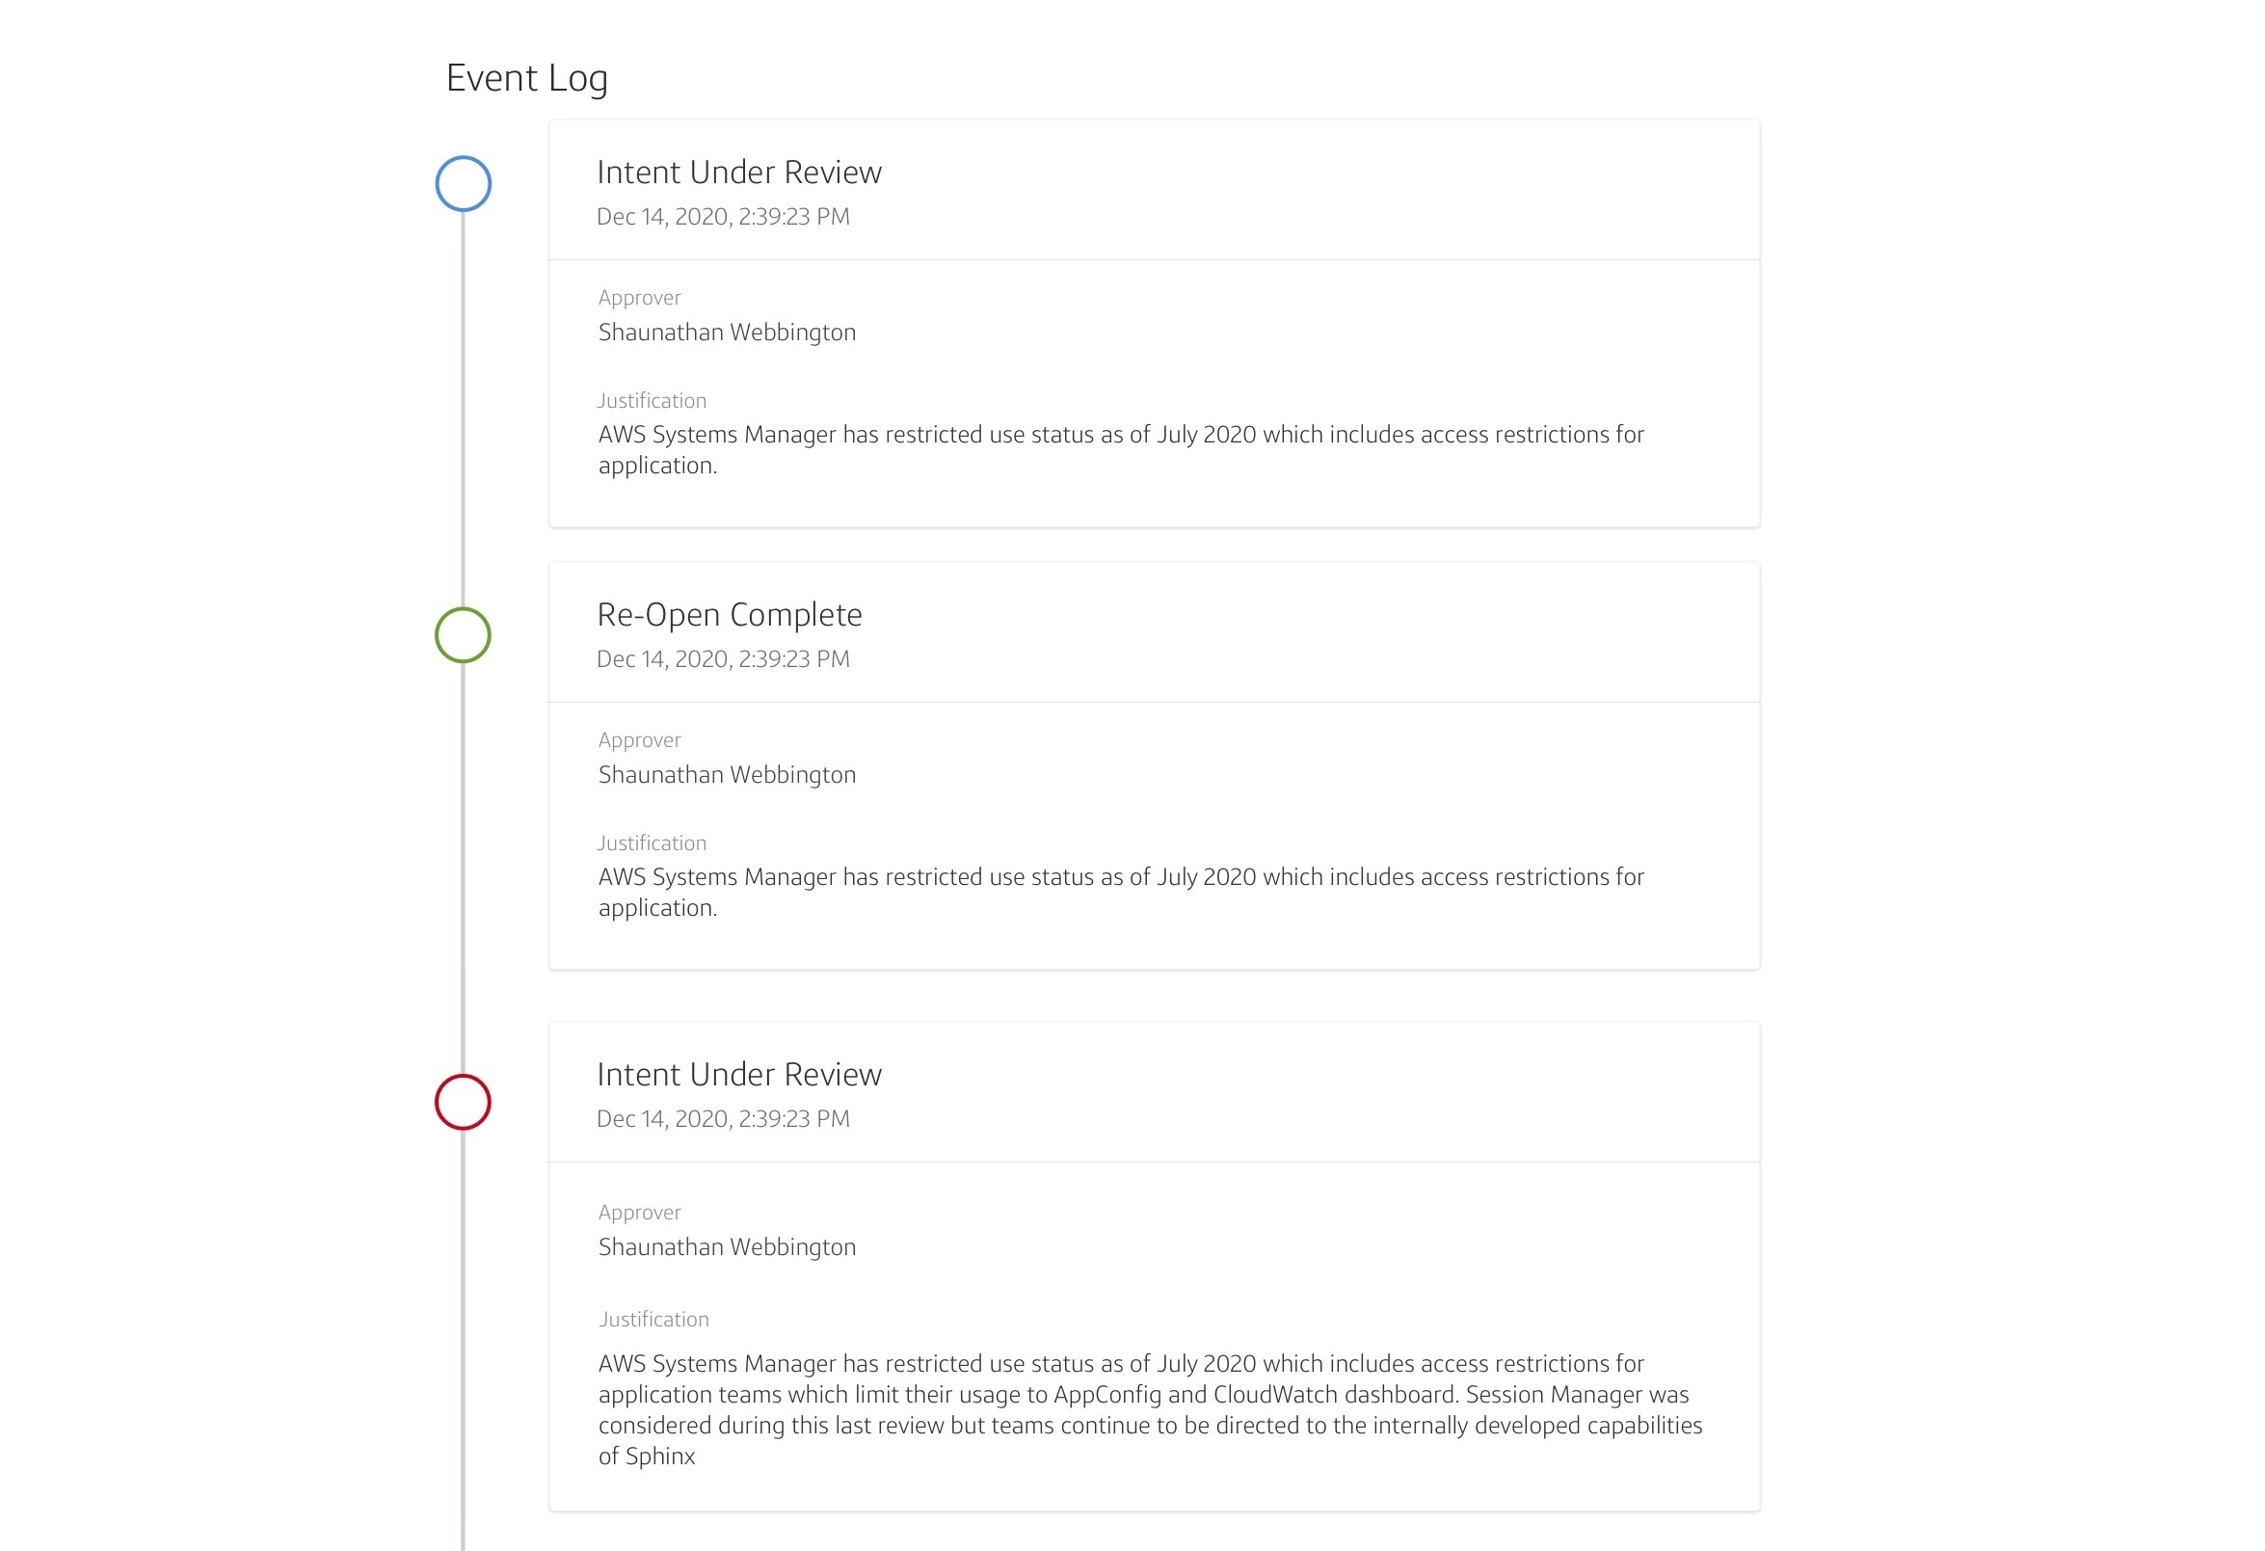This screenshot has width=2265, height=1551.
Task: Click the blue timeline circle marker
Action: point(463,183)
